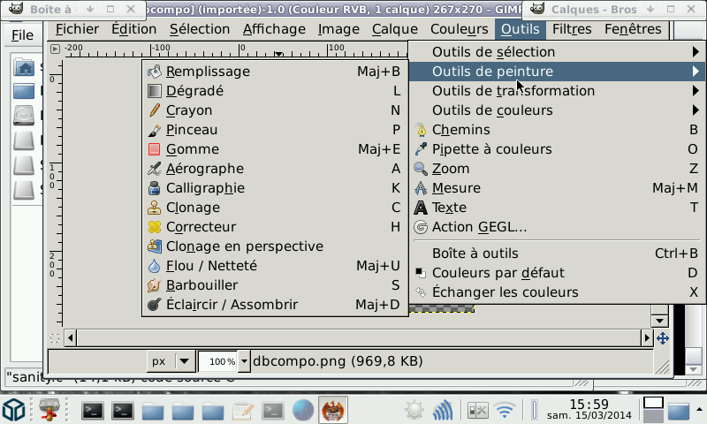Viewport: 707px width, 424px height.
Task: Click Échanger les couleurs entry
Action: [x=505, y=292]
